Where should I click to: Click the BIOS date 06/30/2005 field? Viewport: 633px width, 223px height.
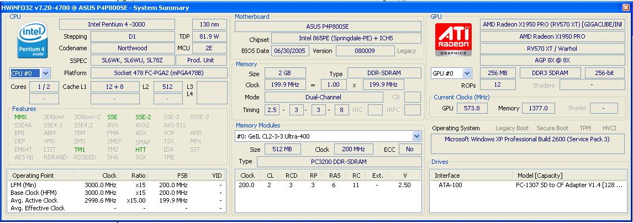coord(291,51)
